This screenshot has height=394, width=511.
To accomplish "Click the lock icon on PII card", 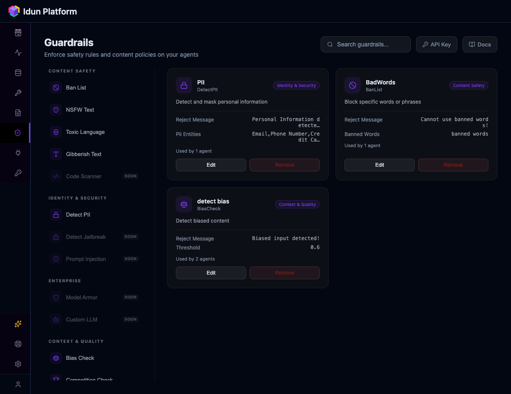I will point(184,85).
